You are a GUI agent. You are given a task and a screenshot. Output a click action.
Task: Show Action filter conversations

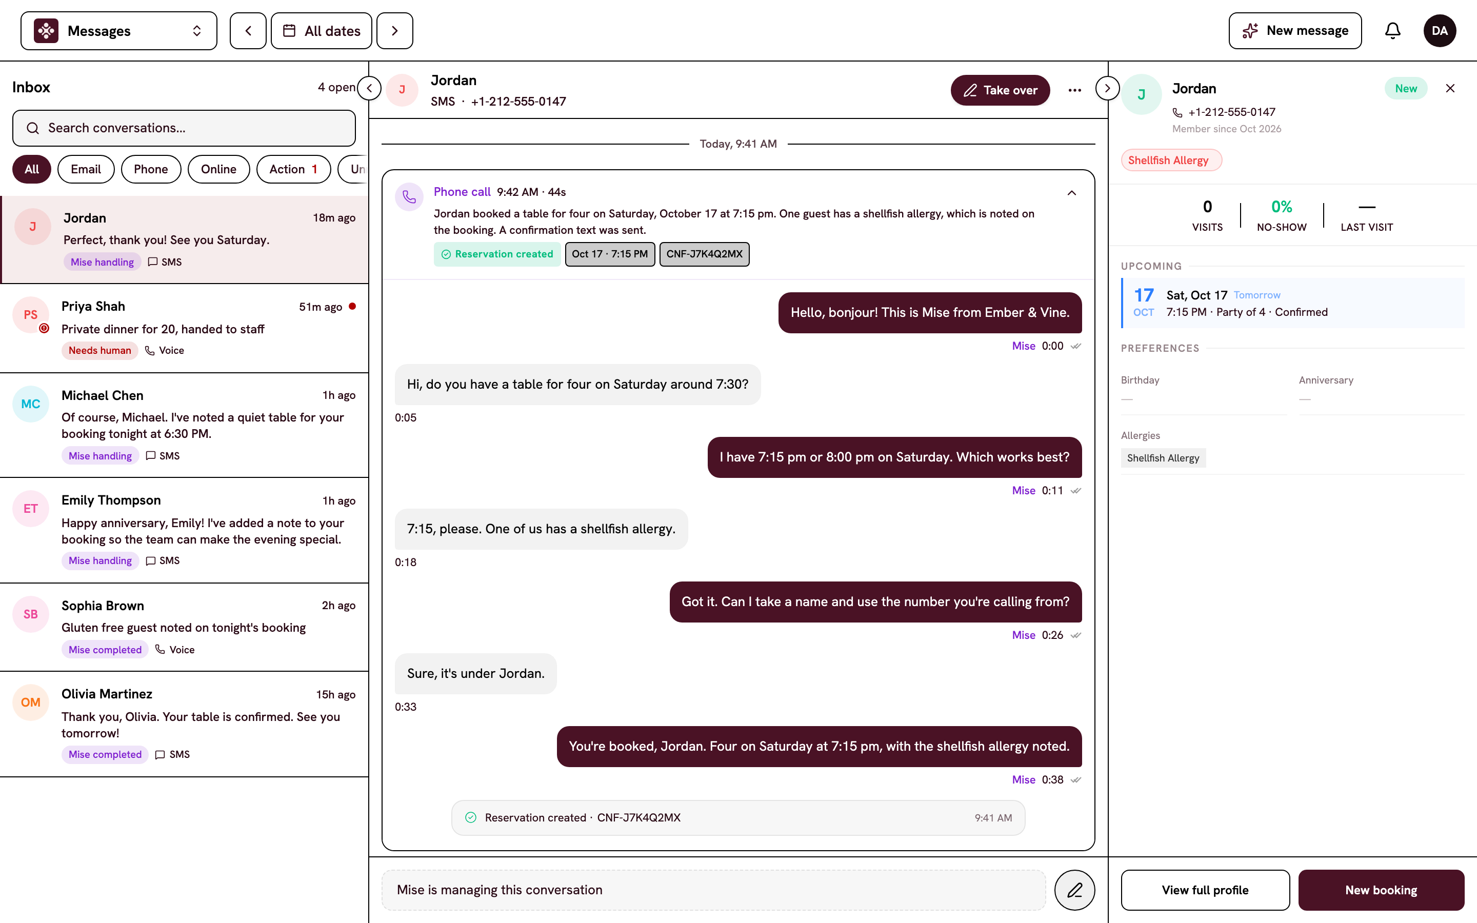point(293,169)
